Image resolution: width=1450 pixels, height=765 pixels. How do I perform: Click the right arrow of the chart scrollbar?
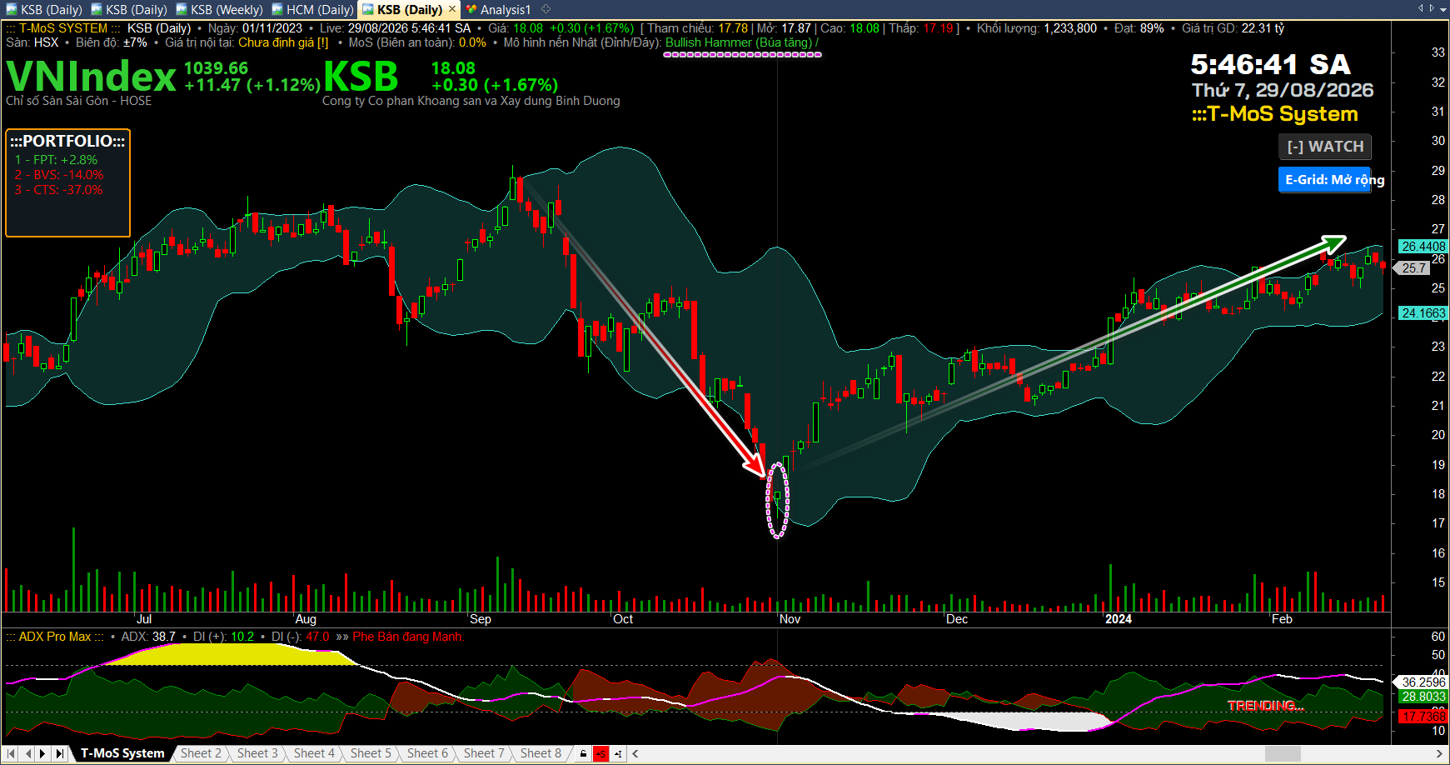1439,754
